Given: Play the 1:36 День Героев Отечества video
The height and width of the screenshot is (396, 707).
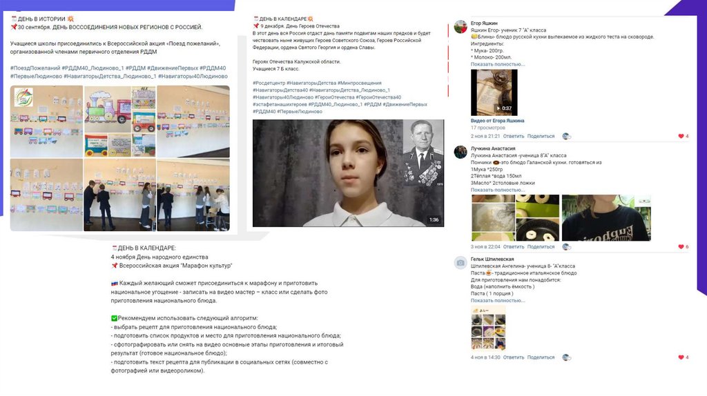Looking at the screenshot, I should [x=348, y=173].
